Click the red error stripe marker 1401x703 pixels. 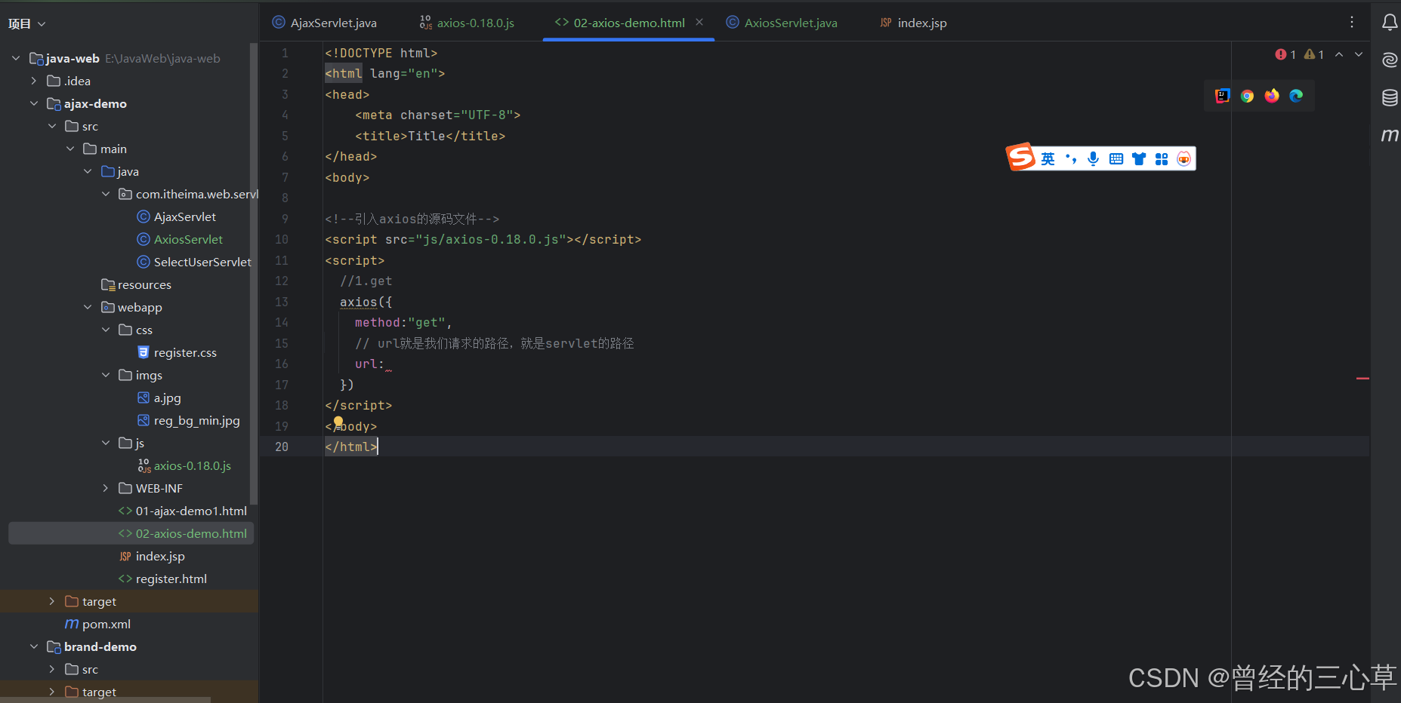click(1362, 378)
